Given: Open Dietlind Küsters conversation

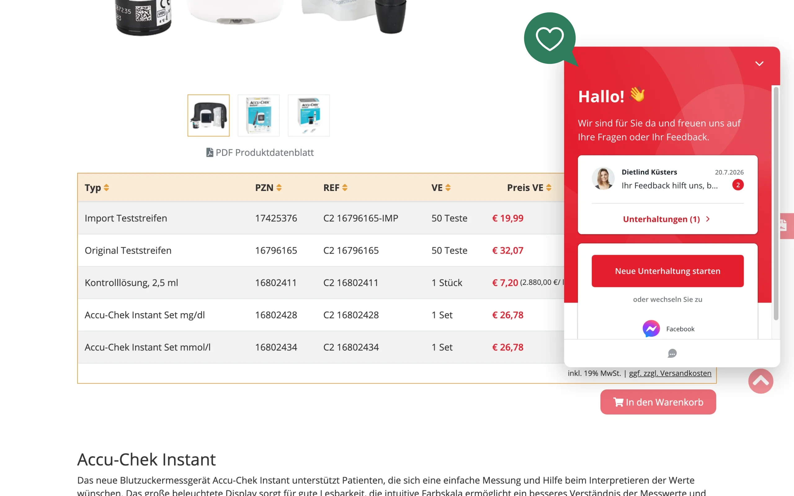Looking at the screenshot, I should pos(668,179).
